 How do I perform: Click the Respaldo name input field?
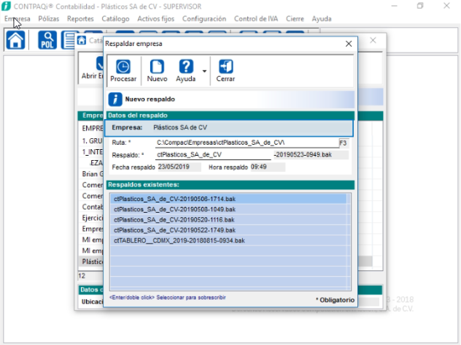213,155
